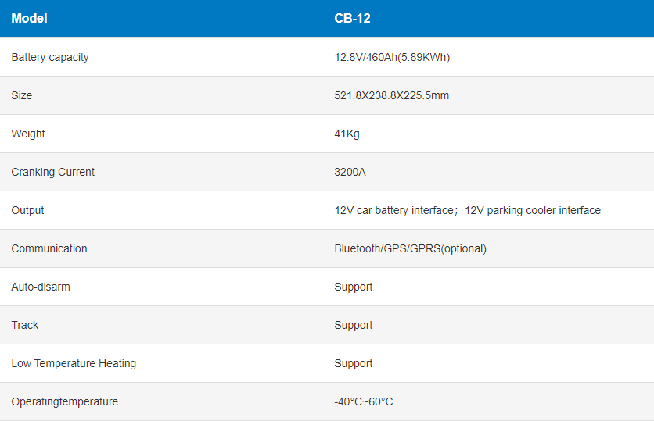Click the 12.8V/460Ah(5.89KWh) value

point(392,57)
